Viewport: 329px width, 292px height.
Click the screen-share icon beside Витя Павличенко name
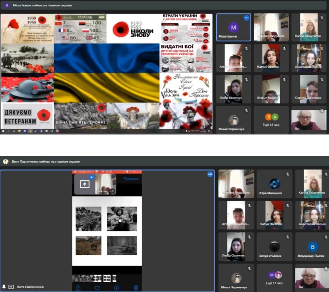(x=11, y=287)
